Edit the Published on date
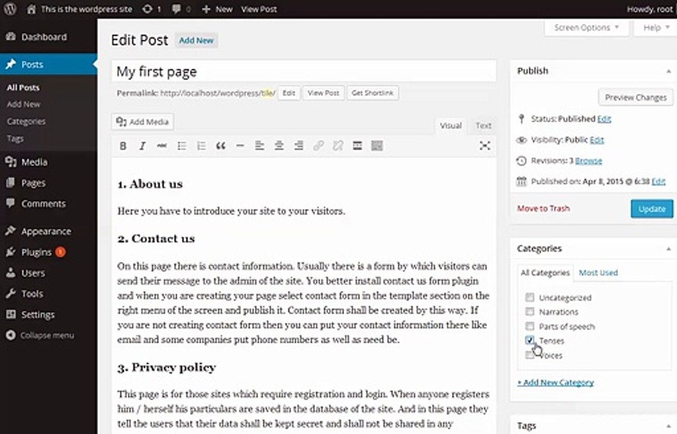The image size is (677, 434). (x=658, y=181)
